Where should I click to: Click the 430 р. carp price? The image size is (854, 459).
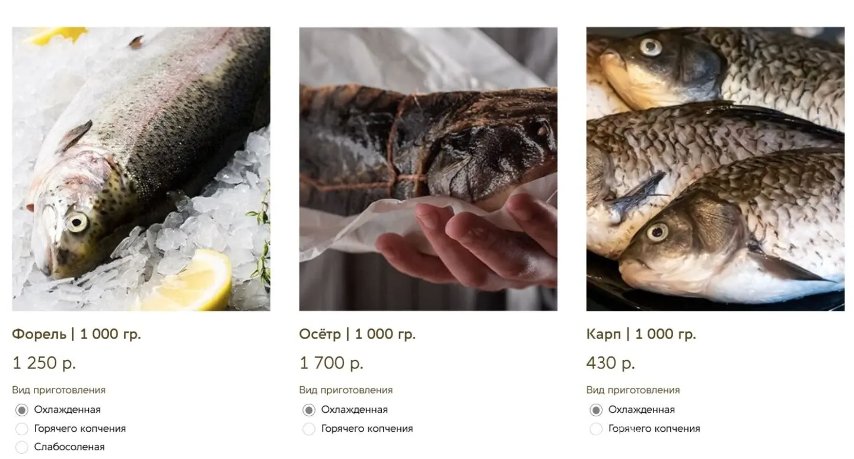(610, 363)
